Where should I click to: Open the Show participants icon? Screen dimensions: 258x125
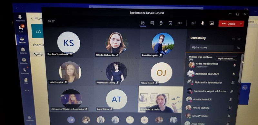pos(143,23)
